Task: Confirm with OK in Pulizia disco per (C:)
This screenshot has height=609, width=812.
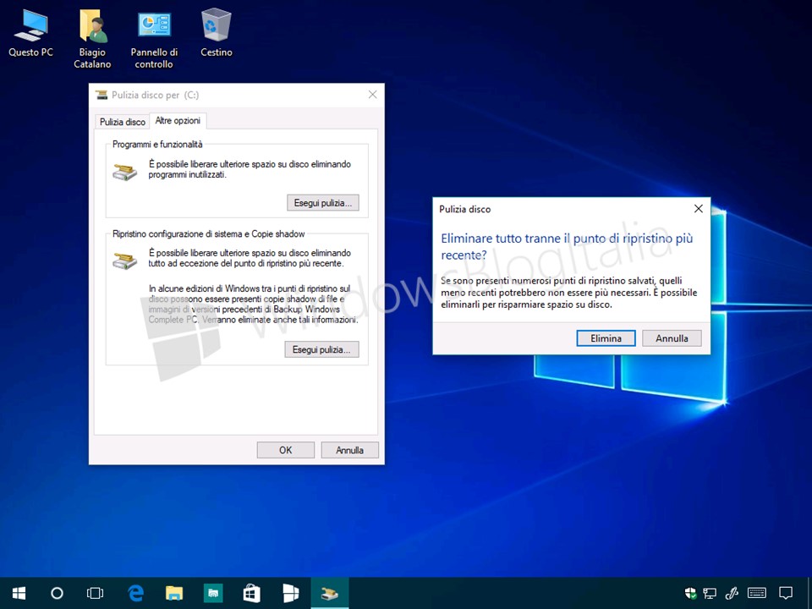Action: 285,450
